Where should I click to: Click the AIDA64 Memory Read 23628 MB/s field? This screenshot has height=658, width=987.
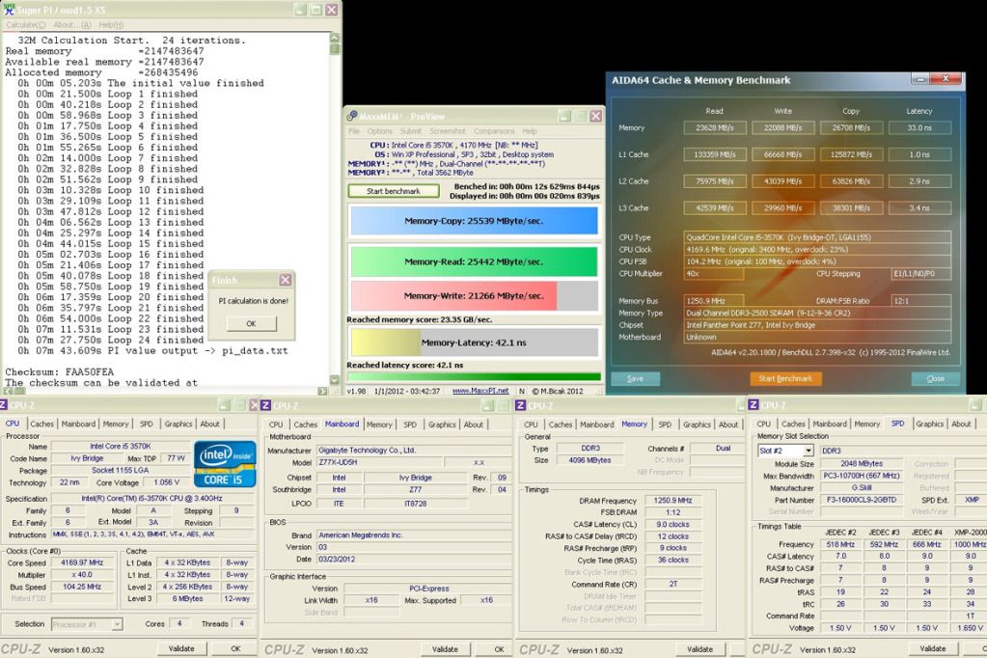coord(715,127)
